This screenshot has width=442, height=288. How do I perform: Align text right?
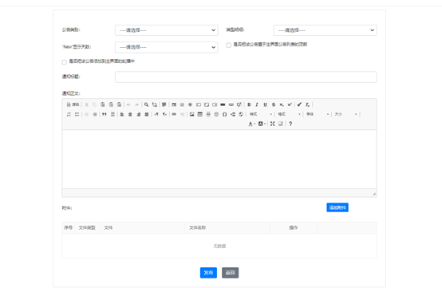tap(138, 114)
